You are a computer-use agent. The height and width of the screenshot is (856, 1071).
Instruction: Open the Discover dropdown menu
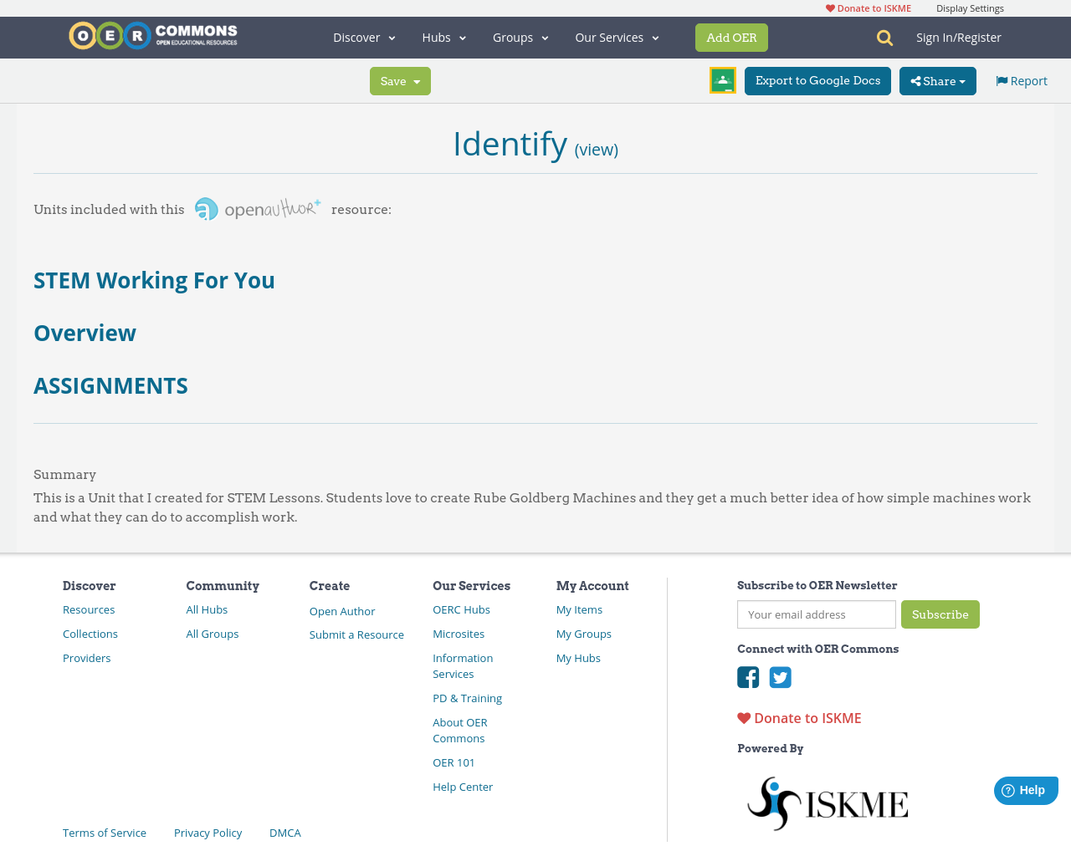[363, 36]
